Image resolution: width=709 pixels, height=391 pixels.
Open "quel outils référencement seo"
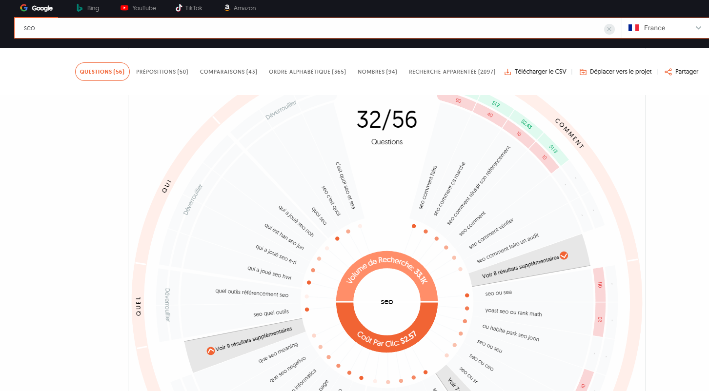pyautogui.click(x=252, y=293)
